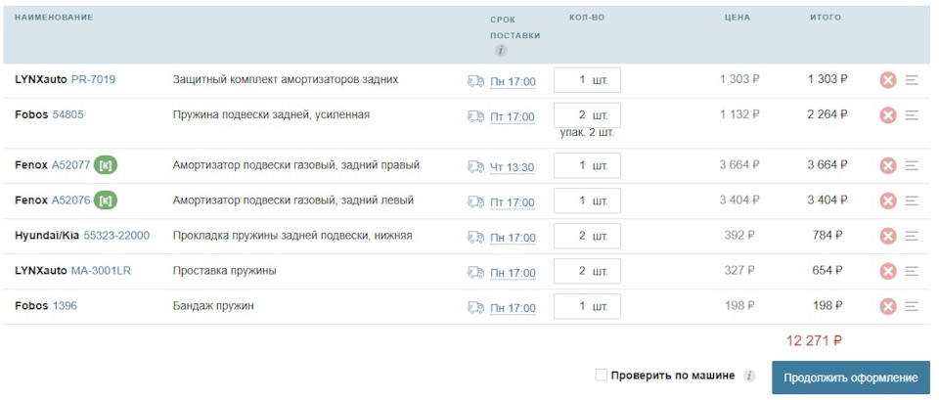Open delivery time Чт 13:30 details

512,167
